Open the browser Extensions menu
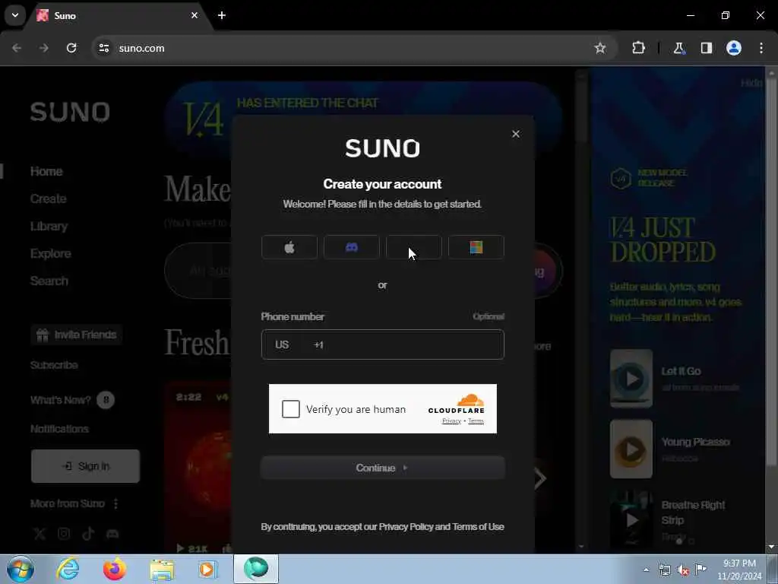 click(638, 48)
